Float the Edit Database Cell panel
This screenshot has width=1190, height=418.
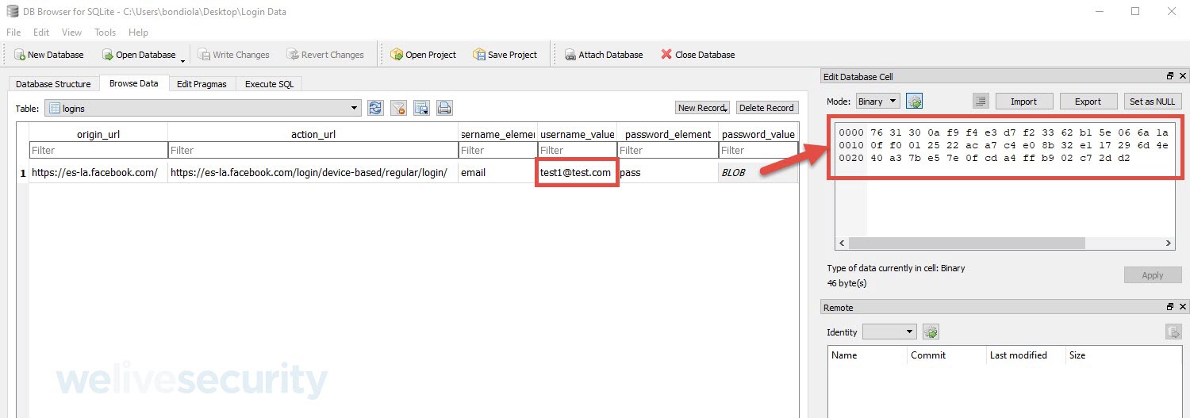1169,76
